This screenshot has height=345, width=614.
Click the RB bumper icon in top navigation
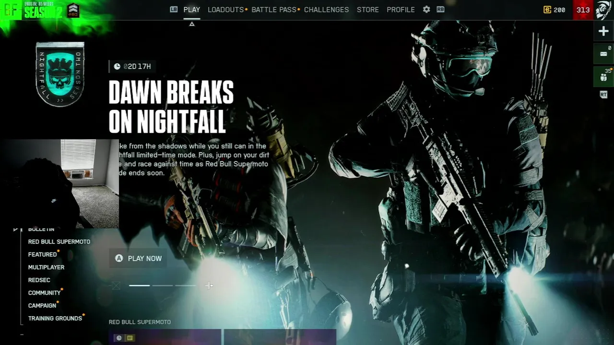(x=440, y=10)
